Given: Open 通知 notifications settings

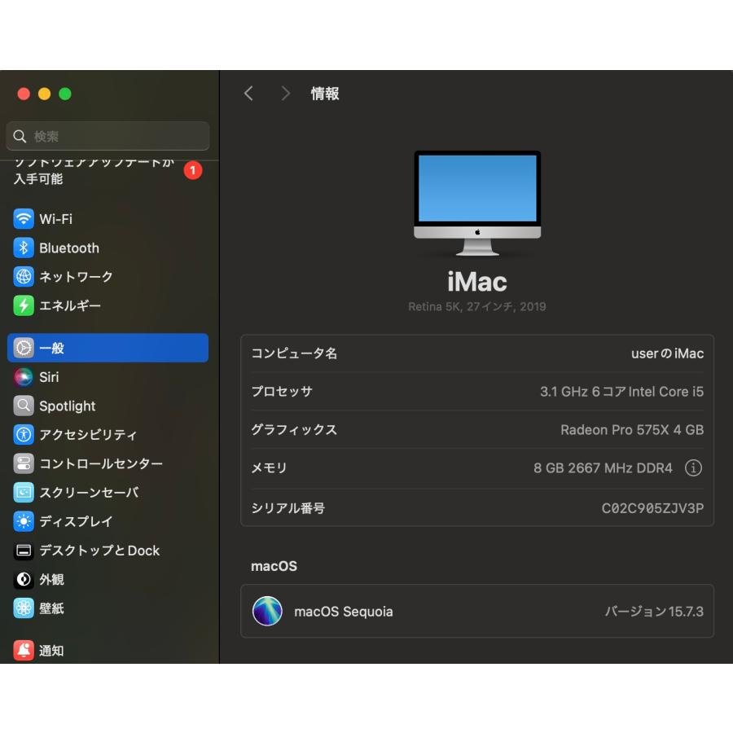Looking at the screenshot, I should coord(108,650).
